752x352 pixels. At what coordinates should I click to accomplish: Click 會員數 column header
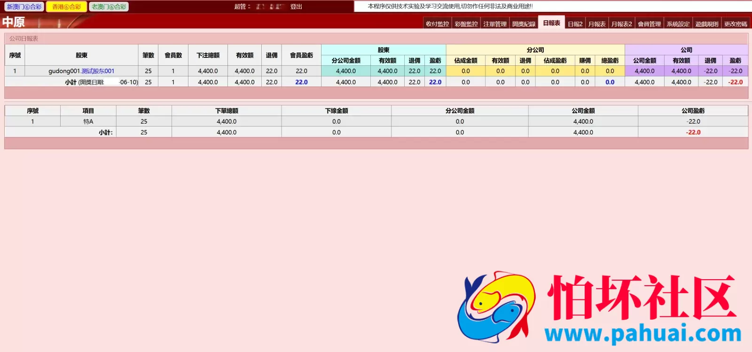[x=173, y=55]
